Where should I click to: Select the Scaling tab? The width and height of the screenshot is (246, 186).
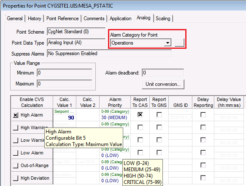click(x=163, y=19)
